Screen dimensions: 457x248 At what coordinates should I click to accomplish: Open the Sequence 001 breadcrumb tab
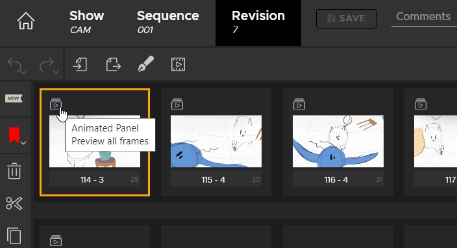tap(168, 22)
